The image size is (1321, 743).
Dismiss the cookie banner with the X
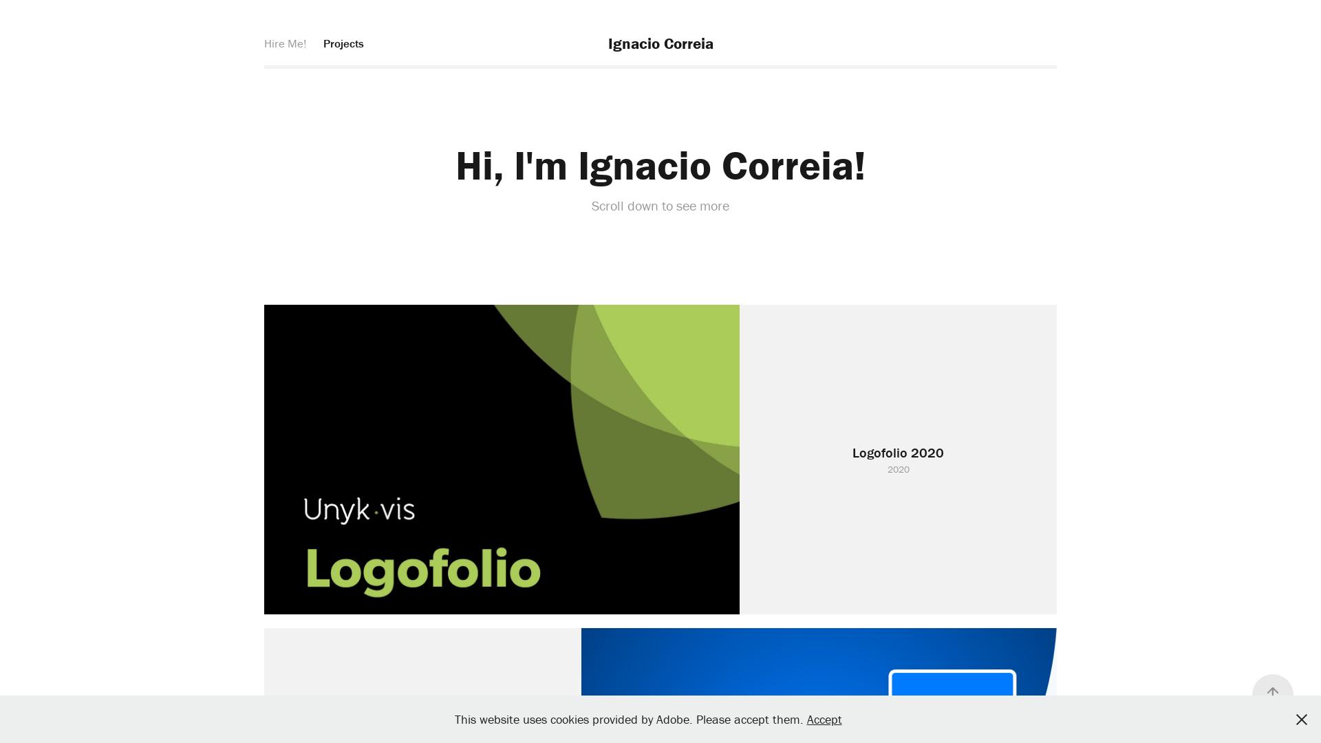click(x=1301, y=719)
